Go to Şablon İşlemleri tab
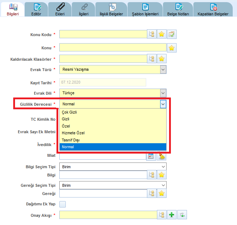 (x=145, y=10)
